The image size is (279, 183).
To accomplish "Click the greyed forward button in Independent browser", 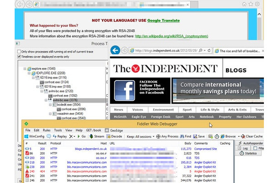I will pyautogui.click(x=124, y=50).
